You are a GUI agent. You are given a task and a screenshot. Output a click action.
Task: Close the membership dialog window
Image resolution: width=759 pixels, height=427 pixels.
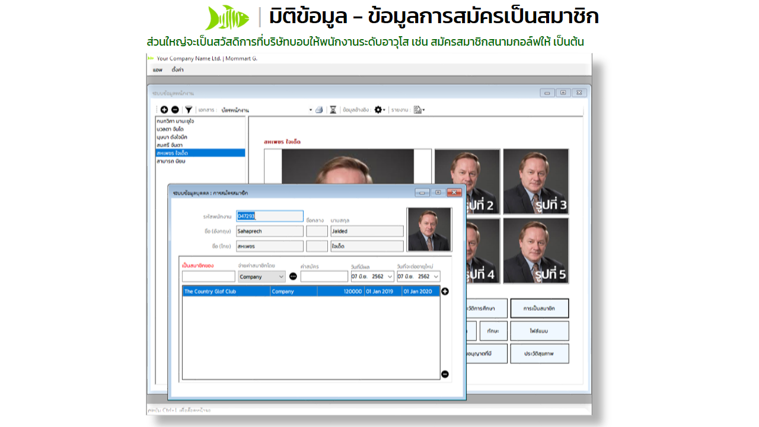coord(454,192)
